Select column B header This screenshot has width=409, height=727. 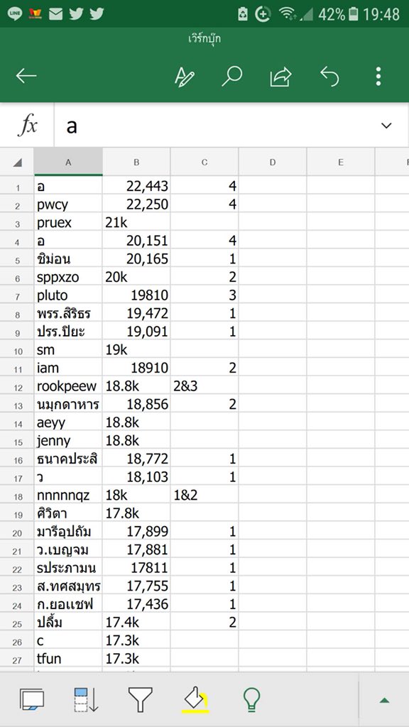tap(136, 163)
